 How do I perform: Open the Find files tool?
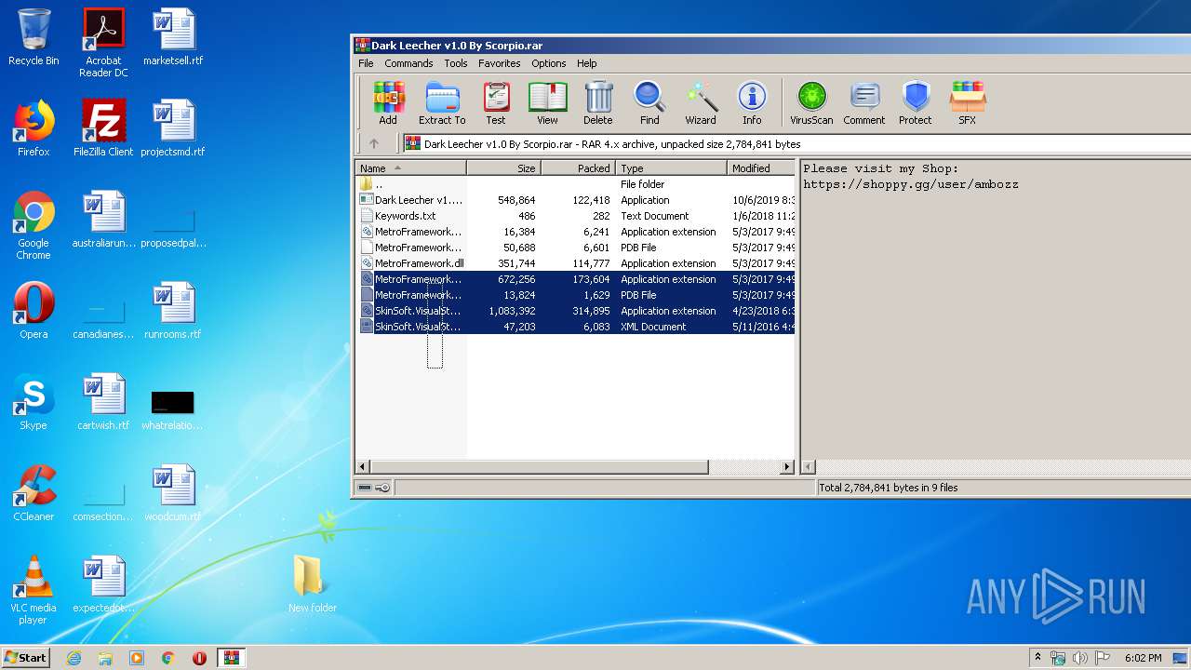click(649, 103)
